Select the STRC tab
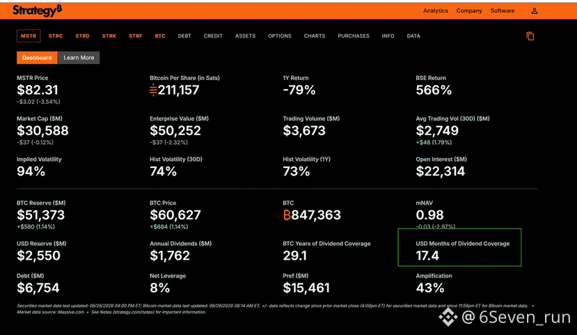 pyautogui.click(x=56, y=36)
